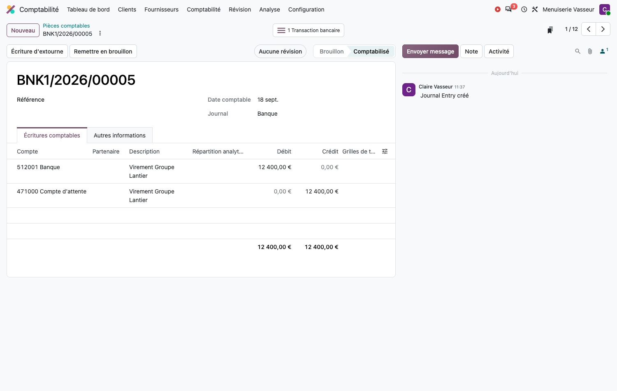
Task: Open the Révision menu
Action: 240,9
